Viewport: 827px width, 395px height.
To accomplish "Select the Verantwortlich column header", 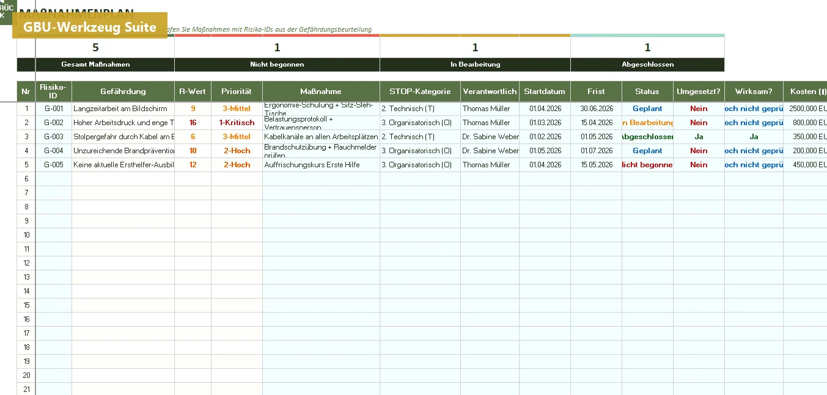I will tap(490, 92).
